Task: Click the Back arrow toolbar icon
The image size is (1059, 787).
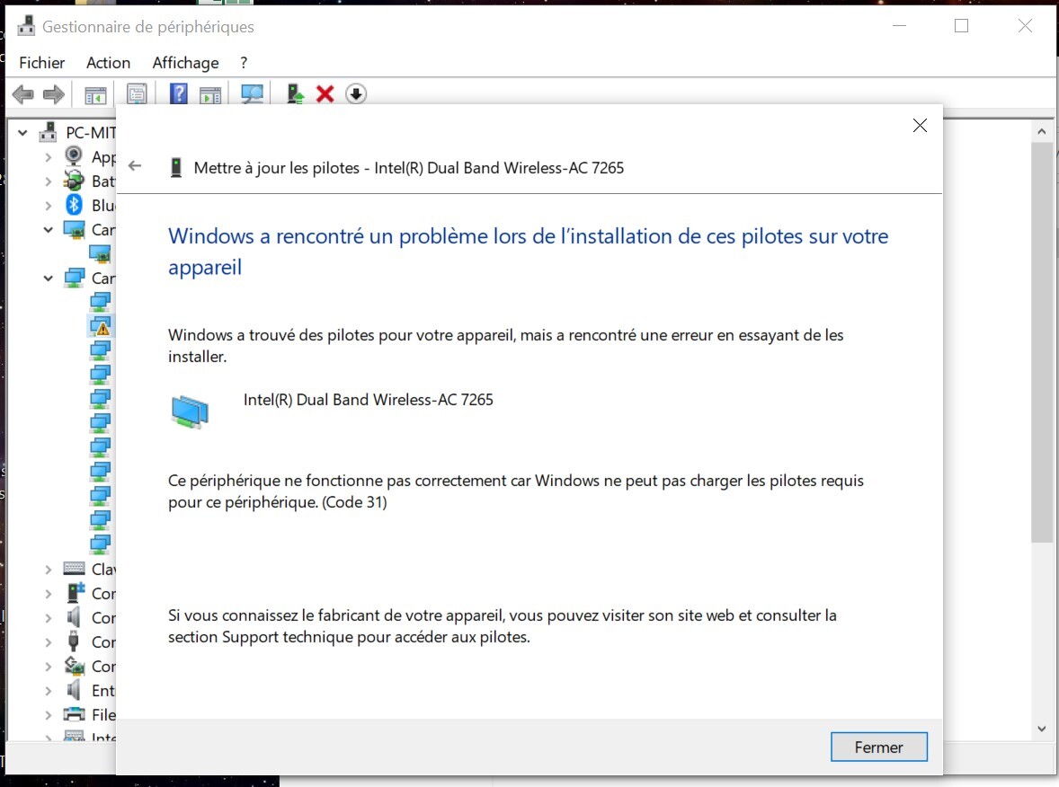Action: (23, 94)
